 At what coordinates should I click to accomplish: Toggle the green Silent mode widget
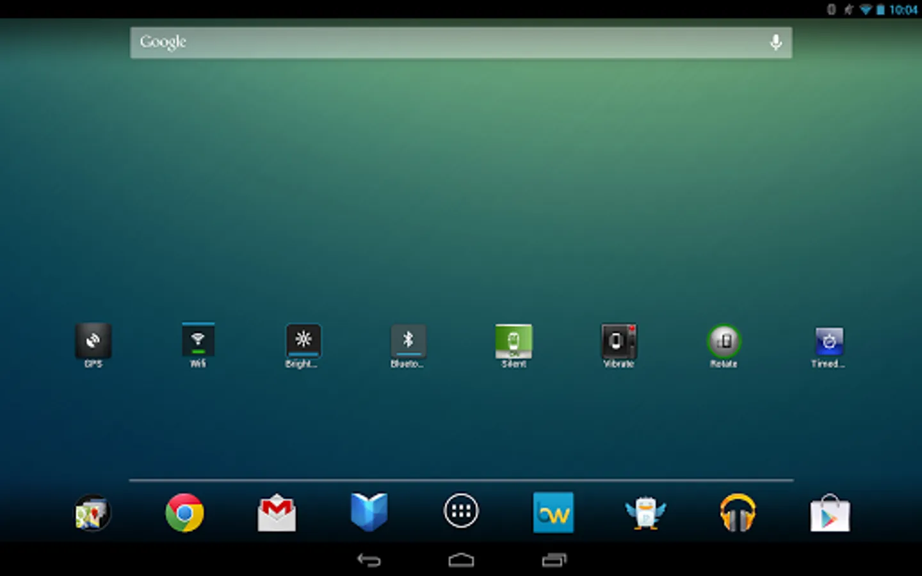pos(514,346)
